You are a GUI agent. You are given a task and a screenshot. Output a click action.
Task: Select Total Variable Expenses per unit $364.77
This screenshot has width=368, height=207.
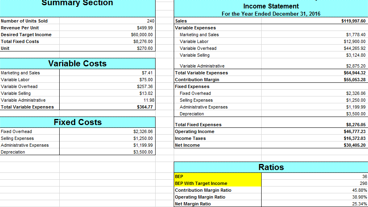(145, 107)
